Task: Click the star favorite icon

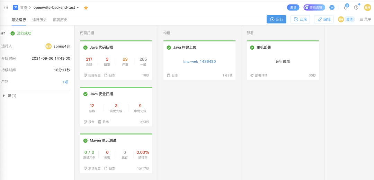Action: (x=86, y=8)
